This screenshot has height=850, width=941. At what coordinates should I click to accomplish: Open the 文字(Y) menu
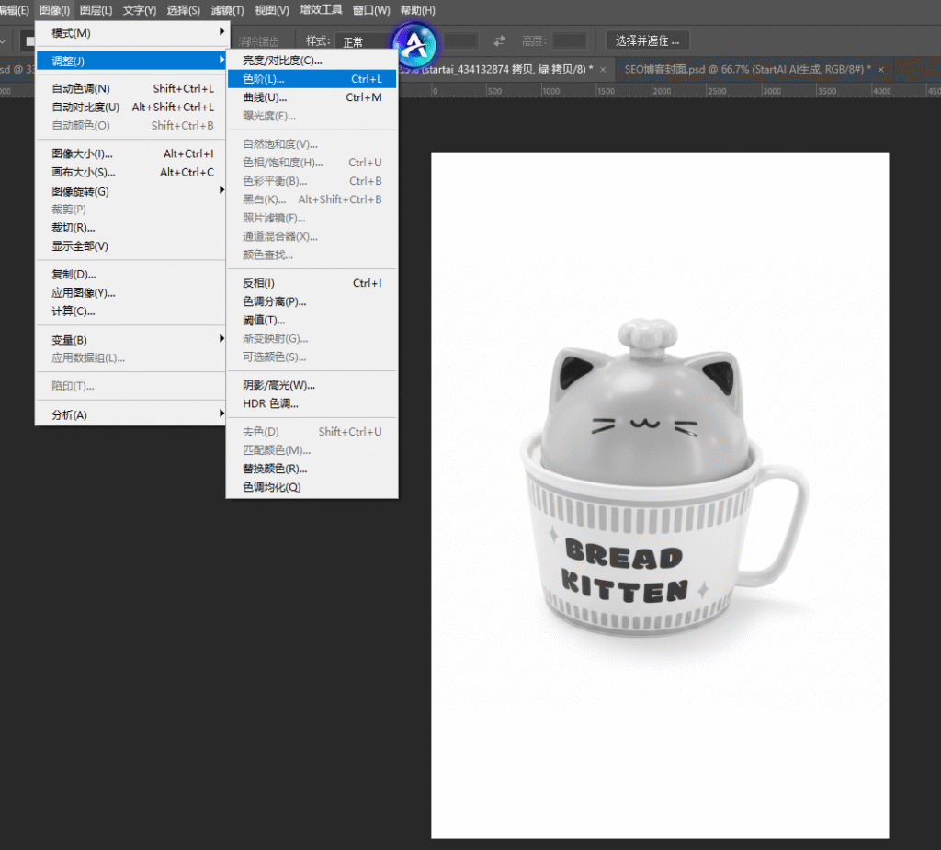click(x=140, y=10)
